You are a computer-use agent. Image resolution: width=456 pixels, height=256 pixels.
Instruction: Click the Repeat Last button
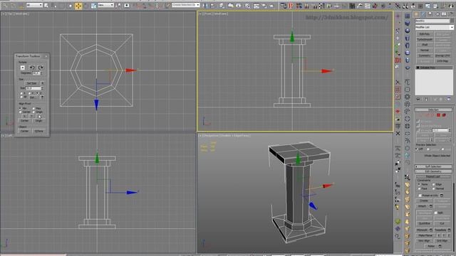pyautogui.click(x=432, y=176)
